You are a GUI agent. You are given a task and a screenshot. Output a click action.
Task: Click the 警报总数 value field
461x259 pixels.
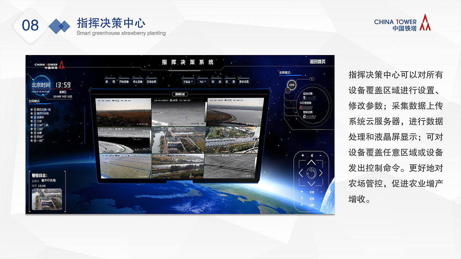pyautogui.click(x=309, y=117)
